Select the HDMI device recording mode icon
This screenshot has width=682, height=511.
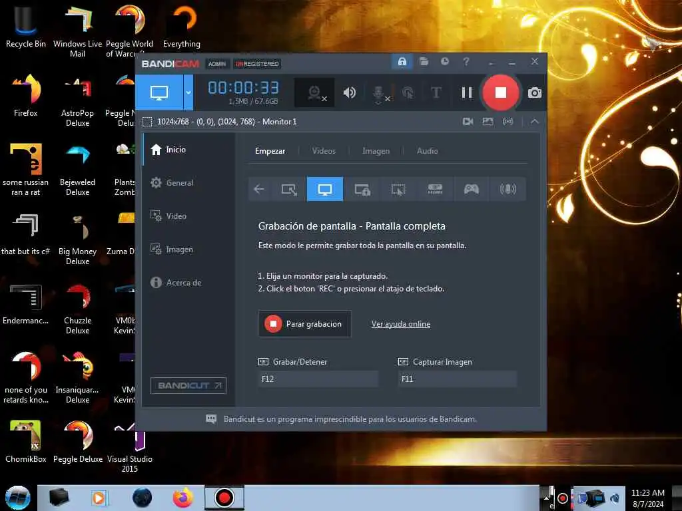point(435,189)
